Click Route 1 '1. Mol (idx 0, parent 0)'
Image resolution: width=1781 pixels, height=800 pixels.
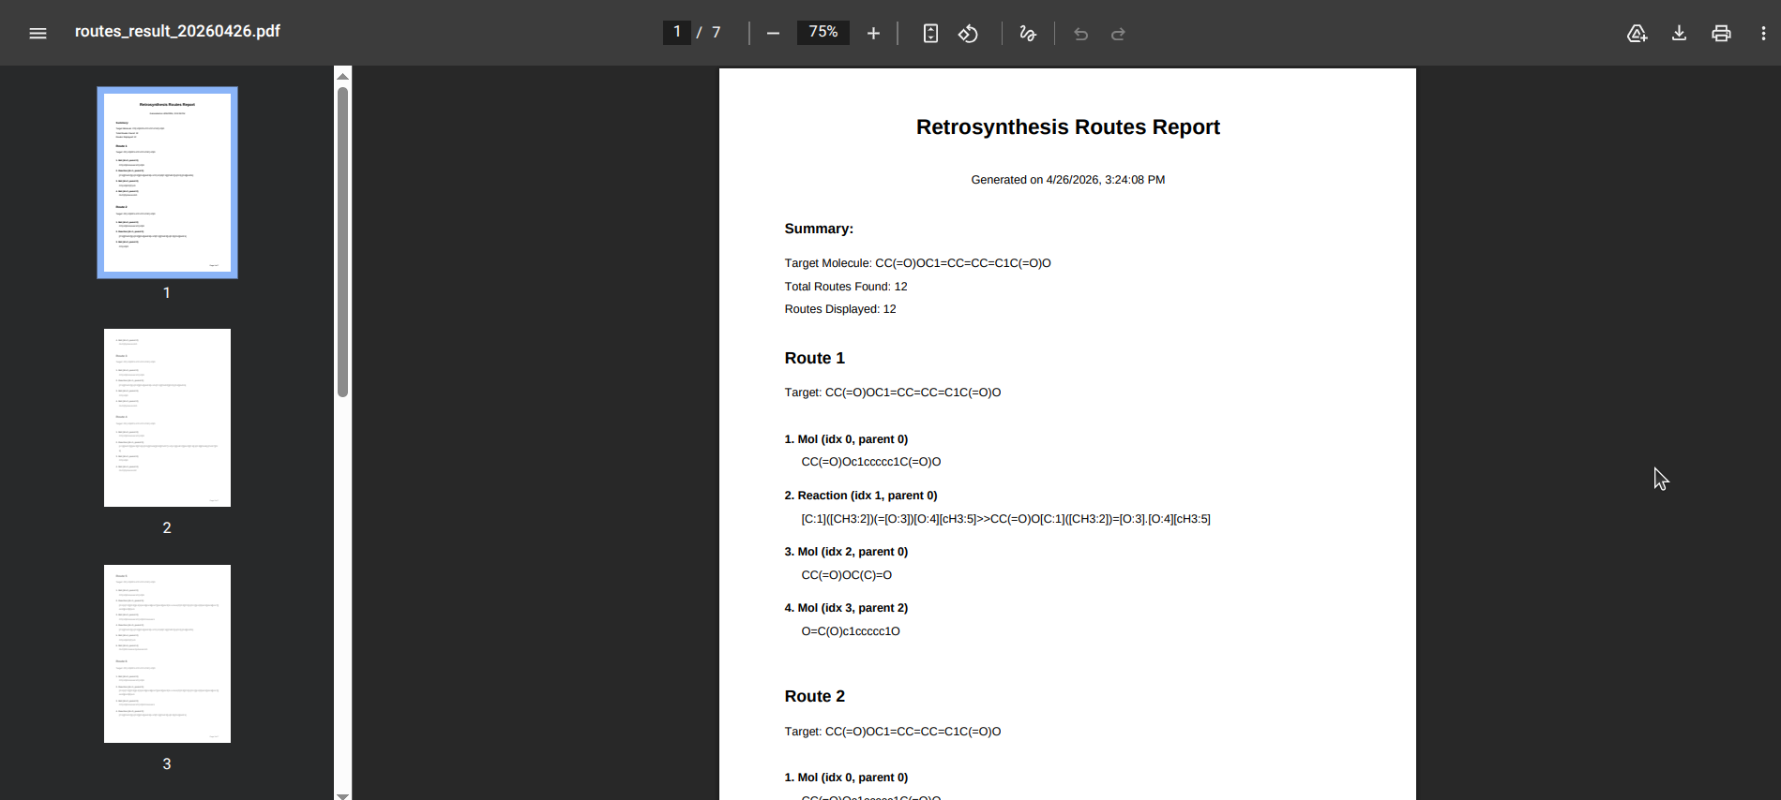click(846, 439)
